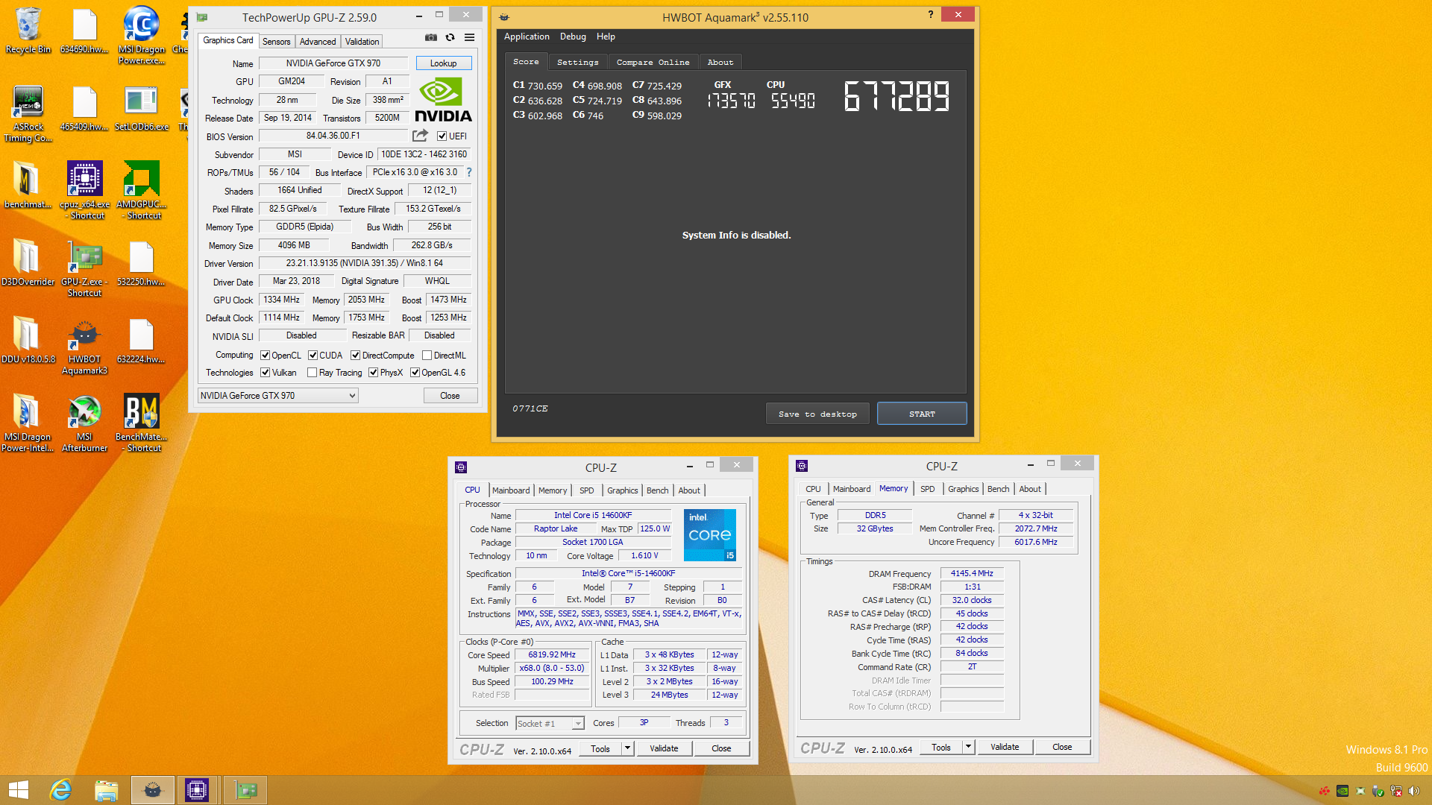Toggle UEFI checkbox in GPU-Z
The width and height of the screenshot is (1432, 805).
pyautogui.click(x=442, y=136)
